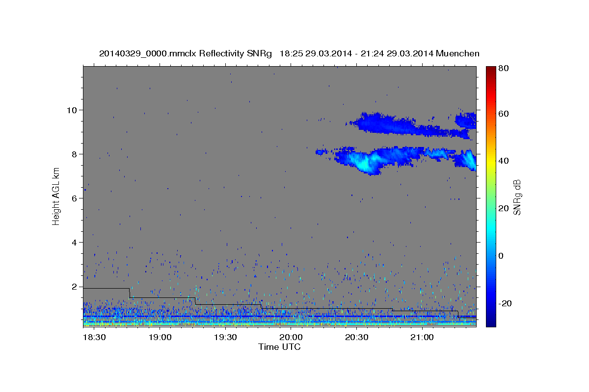Click the 'Time UTC' axis label
Viewport: 589px width, 392px height.
pyautogui.click(x=279, y=347)
